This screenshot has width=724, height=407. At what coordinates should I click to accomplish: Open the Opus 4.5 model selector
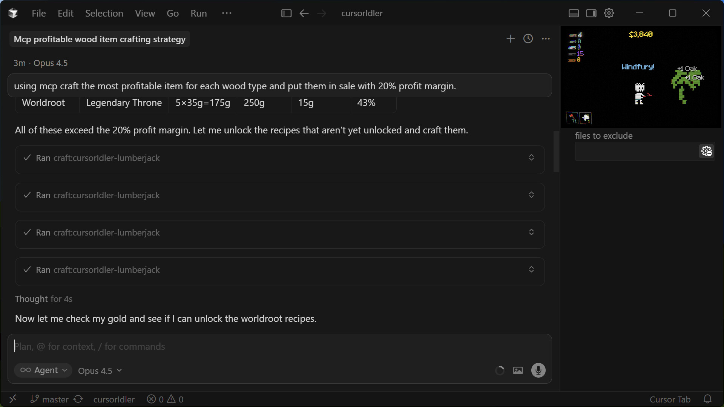(x=99, y=370)
